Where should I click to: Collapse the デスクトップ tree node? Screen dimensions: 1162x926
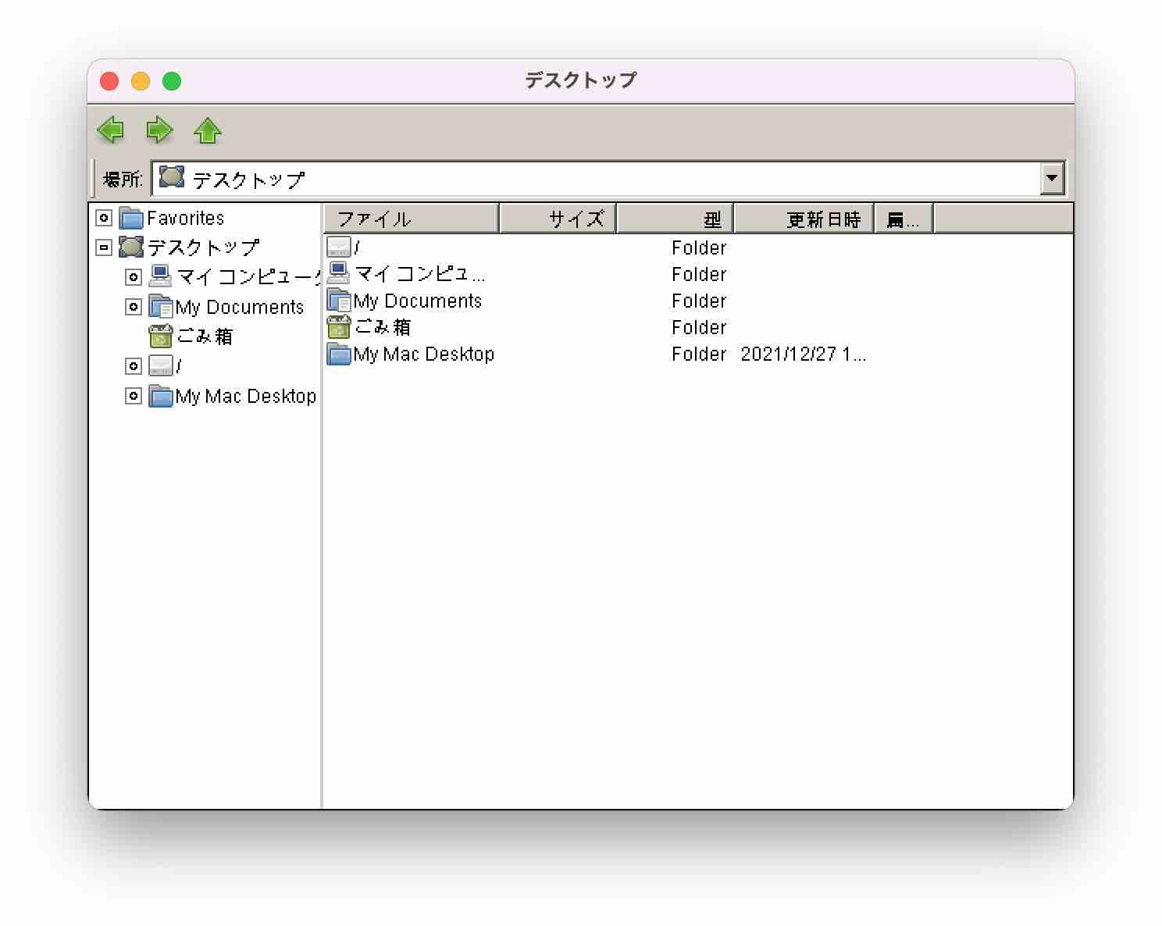(104, 248)
